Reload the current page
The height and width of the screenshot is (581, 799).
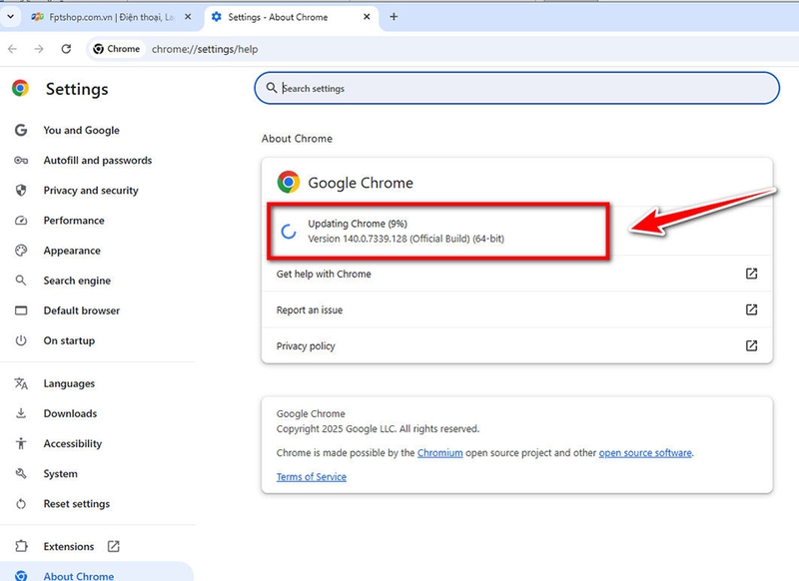66,48
